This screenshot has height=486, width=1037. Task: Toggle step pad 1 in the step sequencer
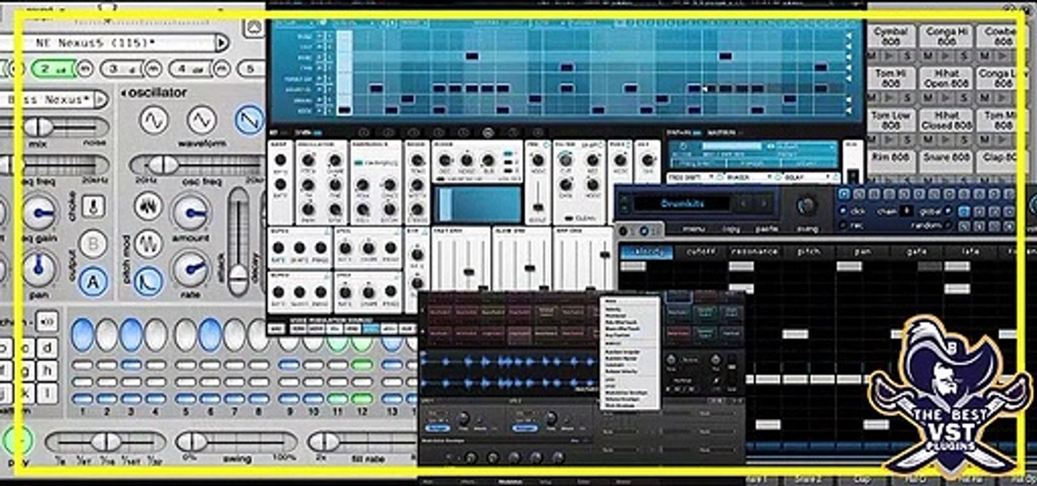[x=82, y=335]
